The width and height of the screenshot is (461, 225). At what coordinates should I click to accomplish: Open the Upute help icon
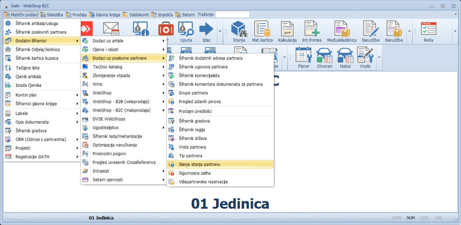186,31
